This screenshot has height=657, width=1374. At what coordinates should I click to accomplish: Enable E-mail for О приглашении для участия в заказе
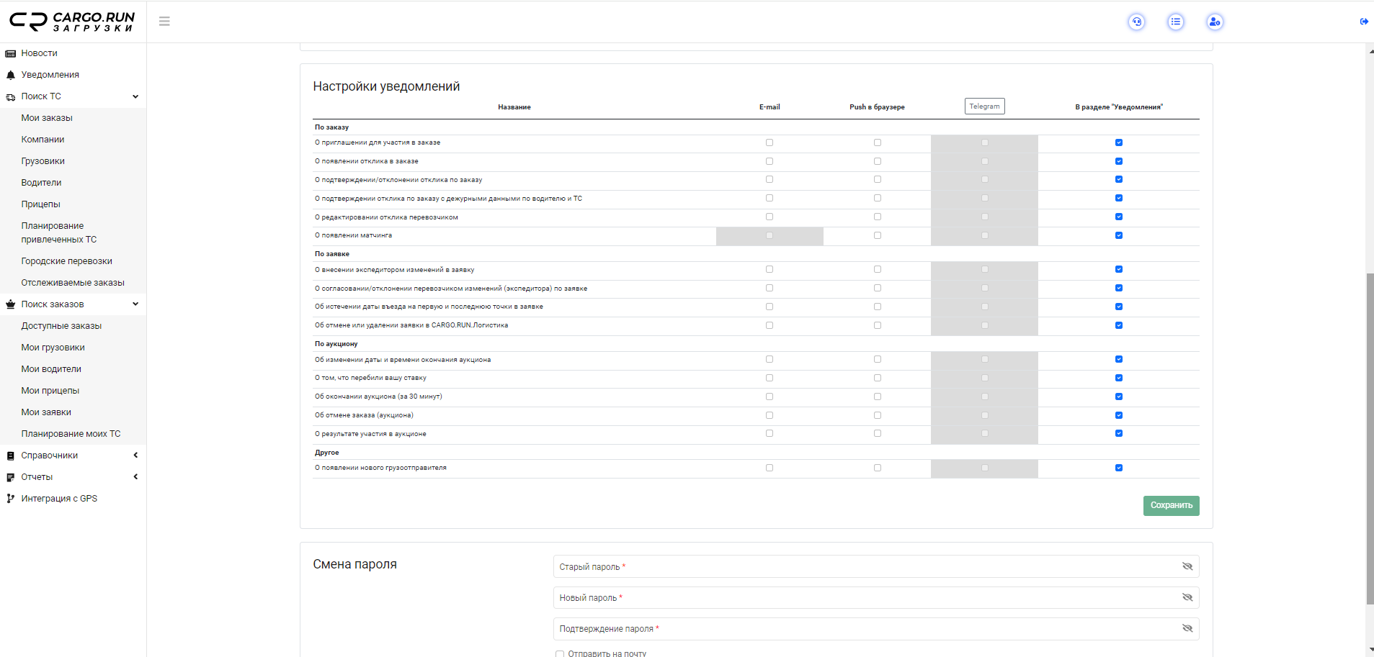point(769,142)
